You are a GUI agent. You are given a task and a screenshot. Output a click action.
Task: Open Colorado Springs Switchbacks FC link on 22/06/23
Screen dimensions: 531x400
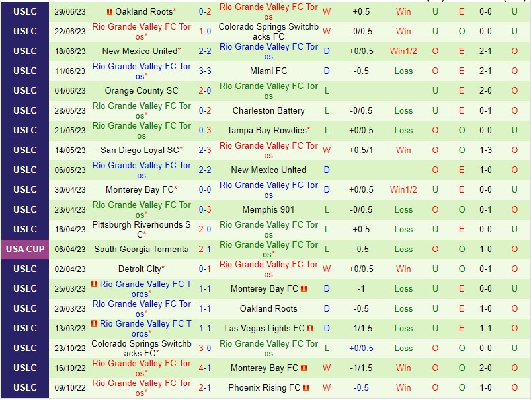point(268,32)
